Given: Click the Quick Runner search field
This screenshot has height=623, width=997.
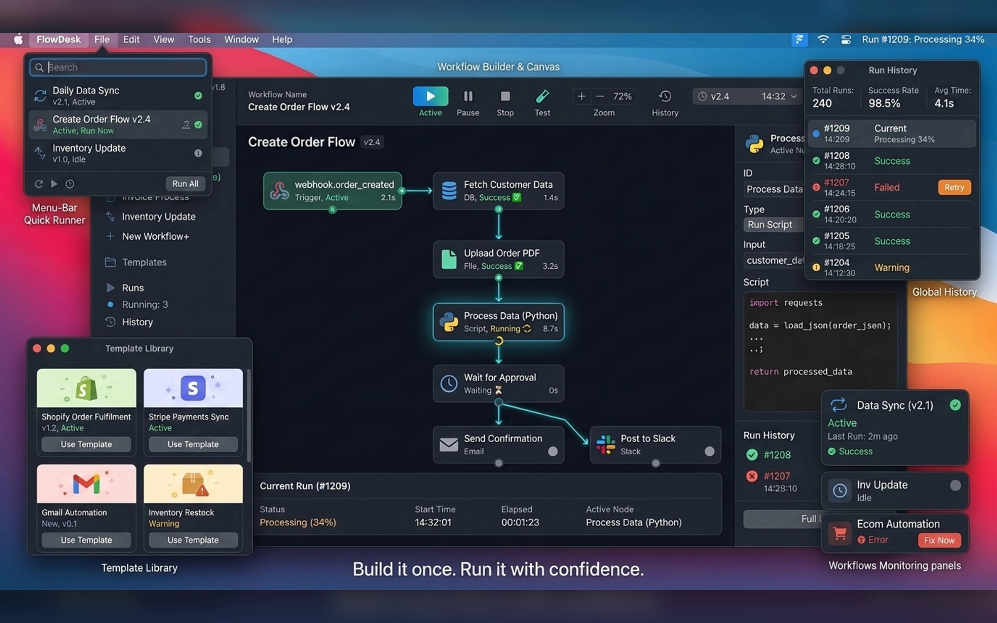Looking at the screenshot, I should coord(118,67).
